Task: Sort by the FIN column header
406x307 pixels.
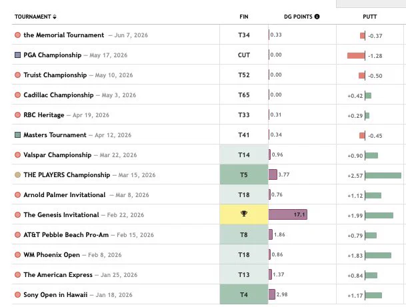Action: point(244,17)
